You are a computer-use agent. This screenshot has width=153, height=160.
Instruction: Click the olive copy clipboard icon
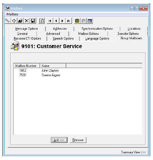pyautogui.click(x=77, y=21)
